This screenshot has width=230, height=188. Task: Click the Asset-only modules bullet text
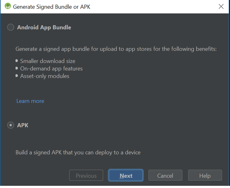pos(45,76)
